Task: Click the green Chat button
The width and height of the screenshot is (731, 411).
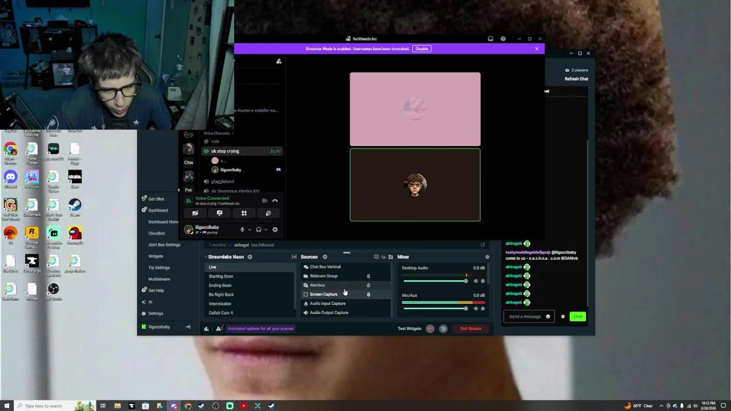Action: pyautogui.click(x=578, y=317)
